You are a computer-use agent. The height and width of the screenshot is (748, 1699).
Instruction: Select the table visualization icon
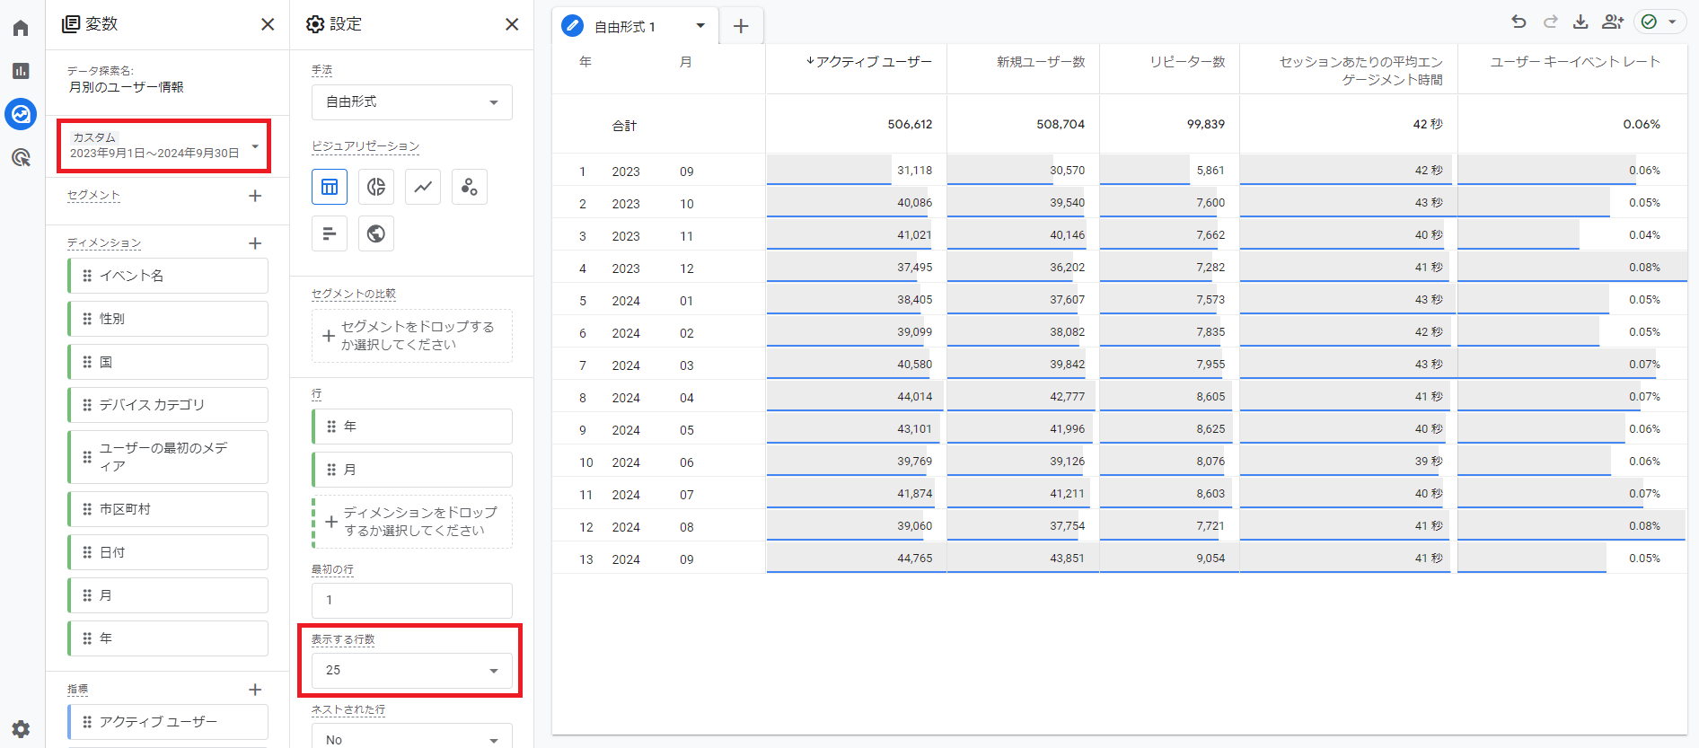[330, 187]
